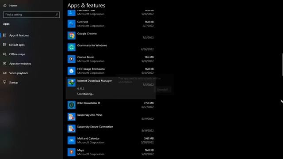The width and height of the screenshot is (283, 159).
Task: Click the vertical scrollbar thumb
Action: (x=282, y=64)
